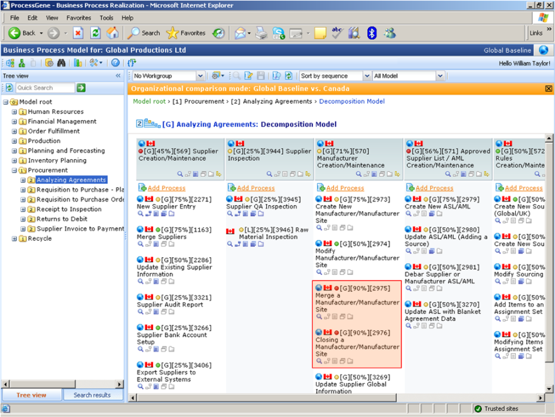Viewport: 555px width, 417px height.
Task: Expand the Returns to Debit node
Action: [23, 219]
